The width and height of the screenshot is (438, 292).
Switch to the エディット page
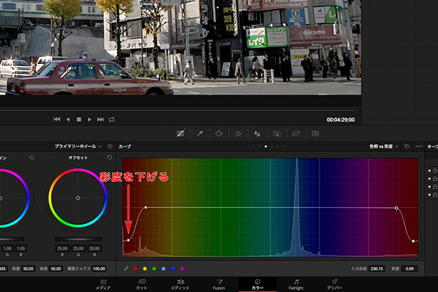click(180, 284)
